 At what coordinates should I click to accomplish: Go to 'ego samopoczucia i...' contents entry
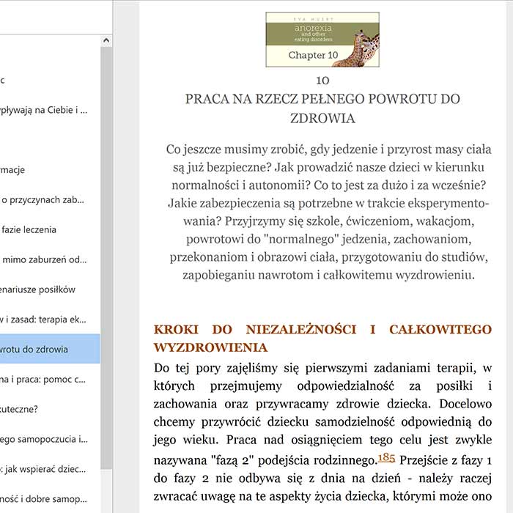tap(44, 439)
